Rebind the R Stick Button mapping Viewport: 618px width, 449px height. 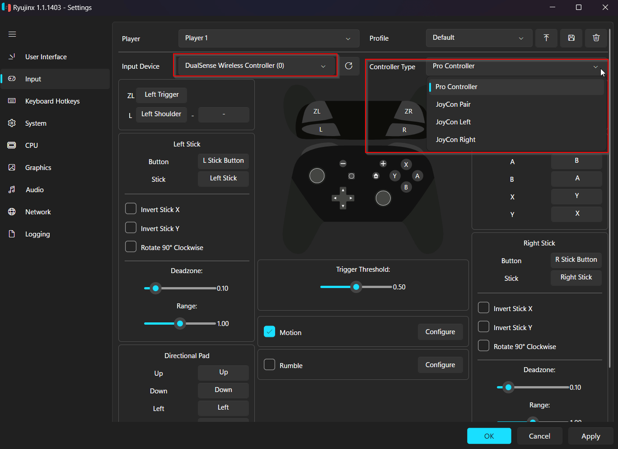576,260
